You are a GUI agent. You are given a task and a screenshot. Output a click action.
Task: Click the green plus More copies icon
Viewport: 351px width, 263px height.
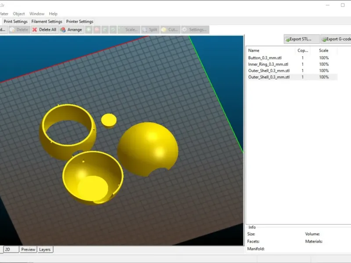click(x=89, y=29)
